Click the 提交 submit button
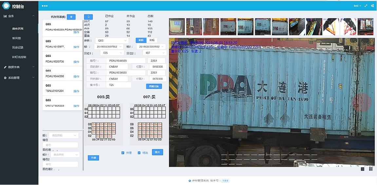This screenshot has width=377, height=185. (x=158, y=152)
